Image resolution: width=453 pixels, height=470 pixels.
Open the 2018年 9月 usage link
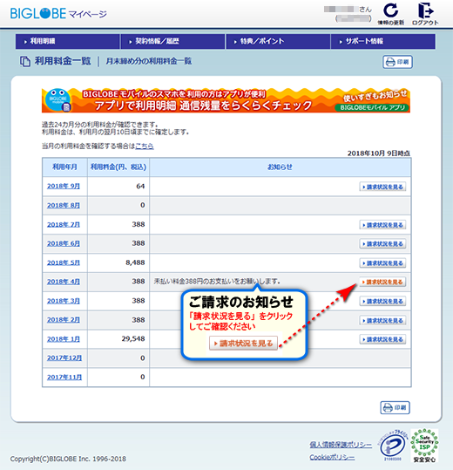(x=64, y=186)
